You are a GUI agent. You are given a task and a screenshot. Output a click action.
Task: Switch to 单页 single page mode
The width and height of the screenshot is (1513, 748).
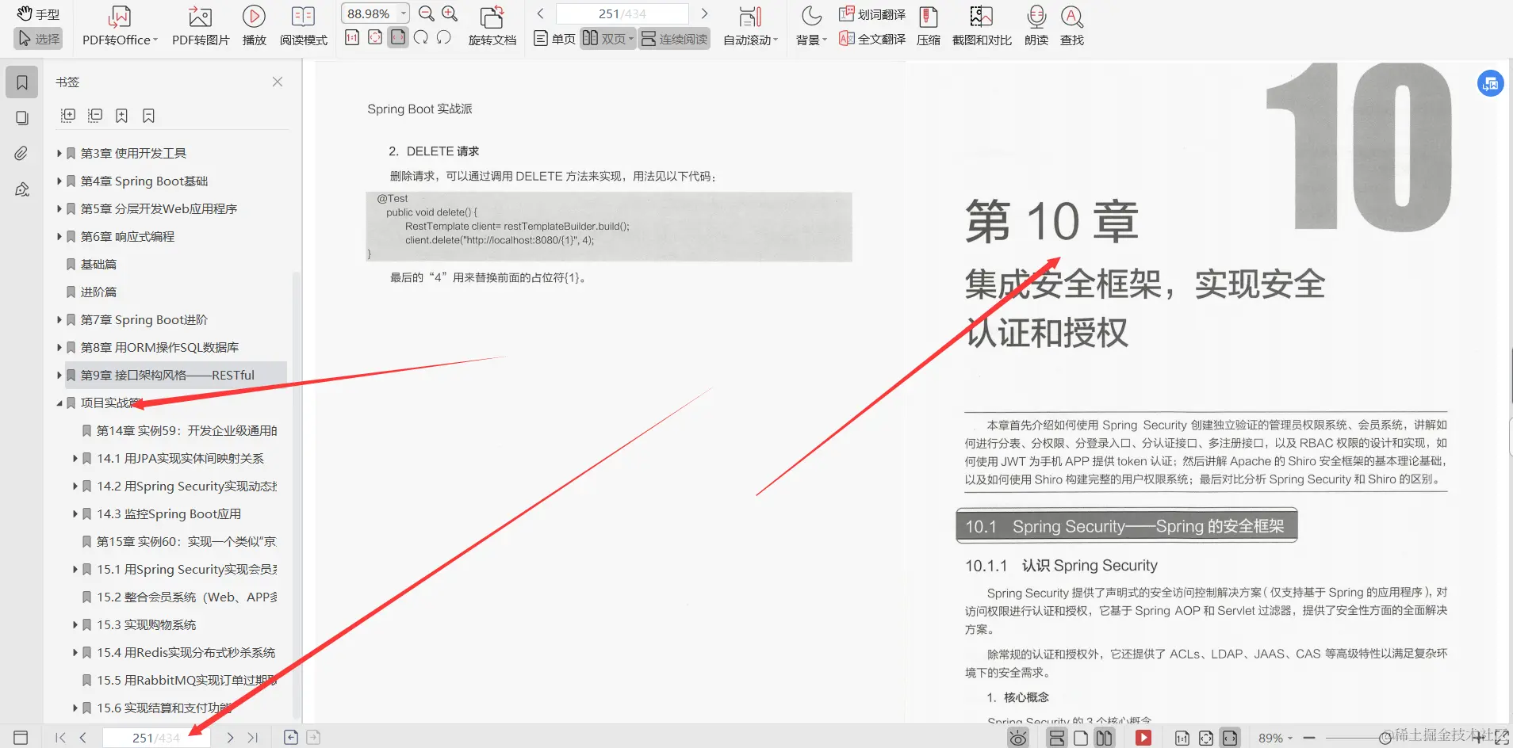553,38
